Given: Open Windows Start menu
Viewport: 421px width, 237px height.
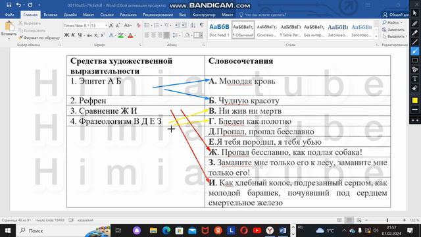Looking at the screenshot, I should pos(8,230).
